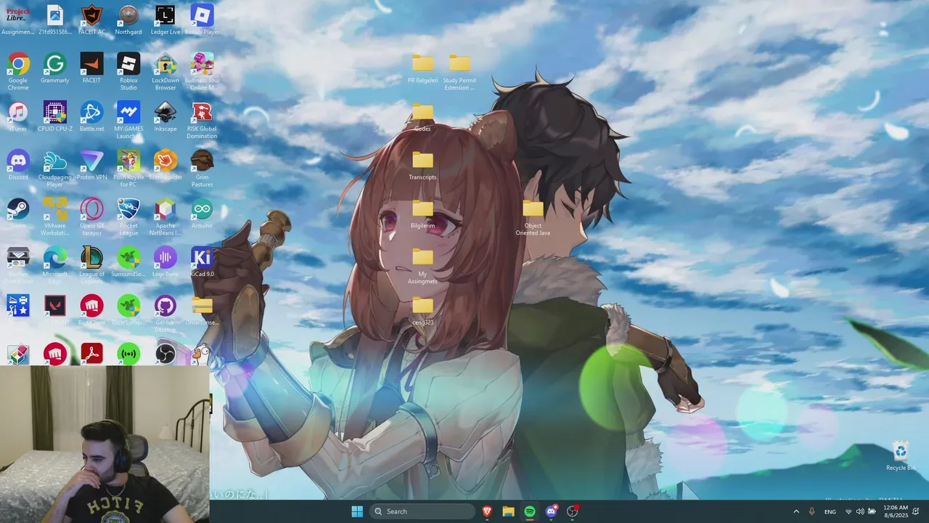Select the Battle.net desktop icon

click(91, 117)
